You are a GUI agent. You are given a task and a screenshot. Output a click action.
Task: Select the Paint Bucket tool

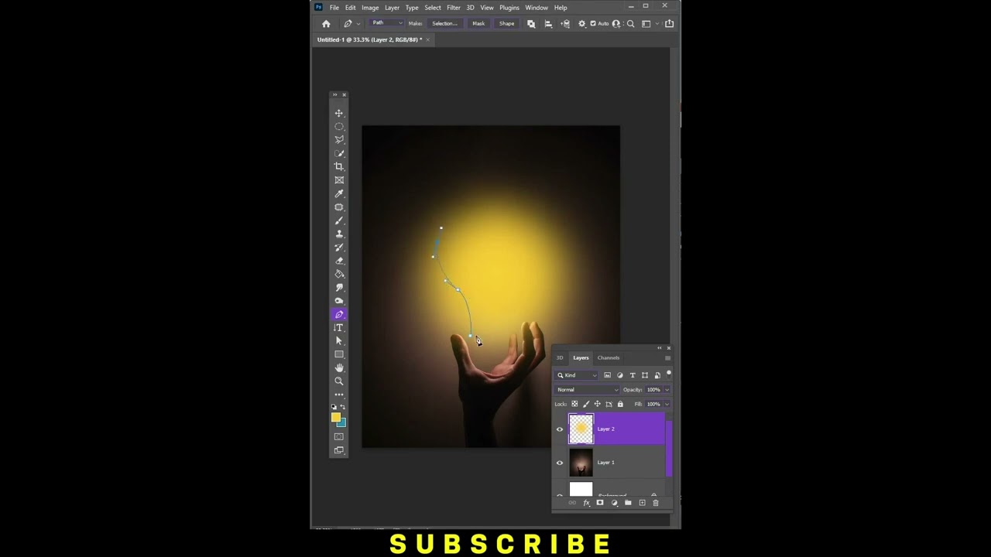point(338,274)
